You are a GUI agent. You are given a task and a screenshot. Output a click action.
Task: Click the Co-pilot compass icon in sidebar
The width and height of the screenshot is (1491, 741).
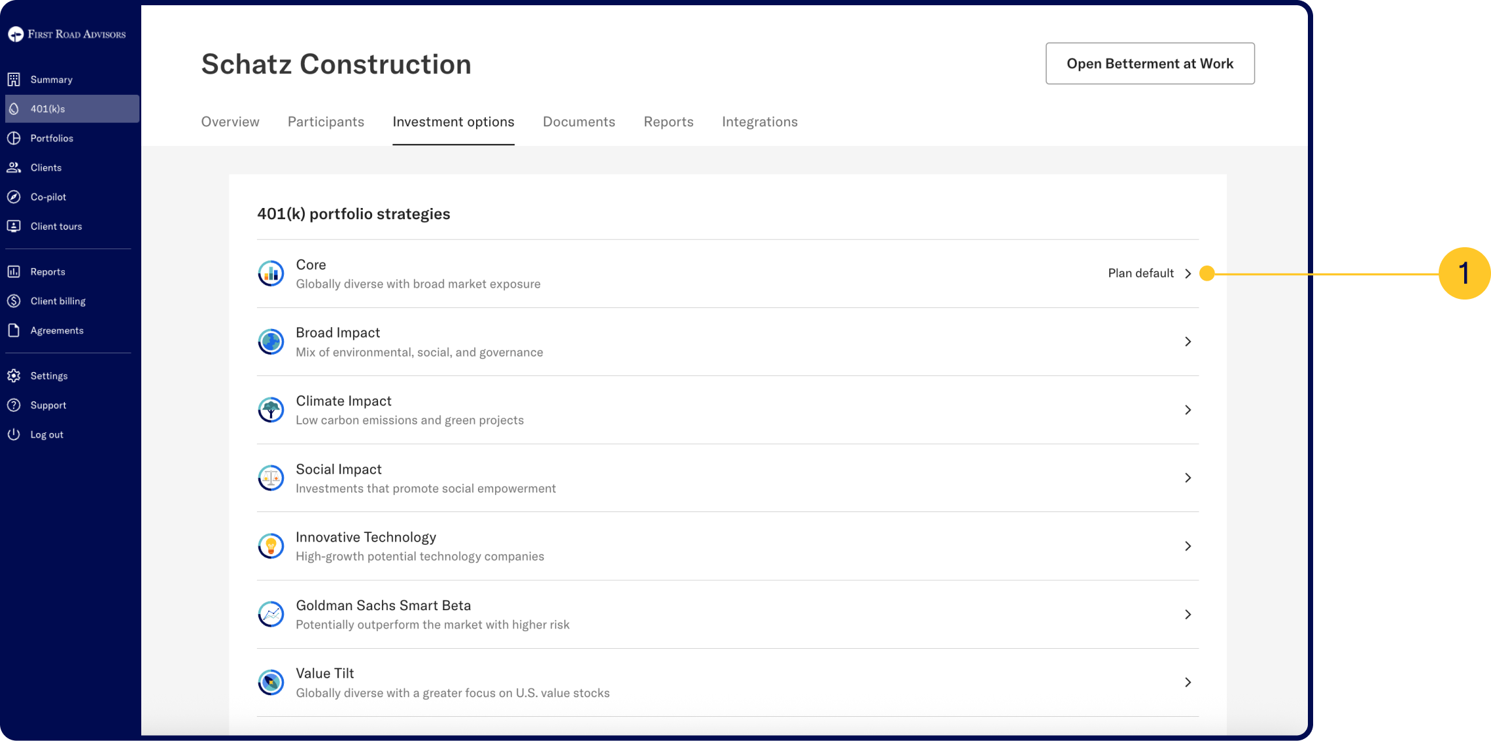pos(14,197)
